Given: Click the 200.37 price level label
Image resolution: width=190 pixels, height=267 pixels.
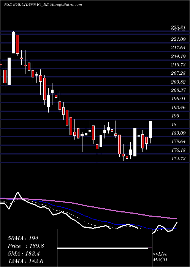Looking at the screenshot, I should [178, 90].
